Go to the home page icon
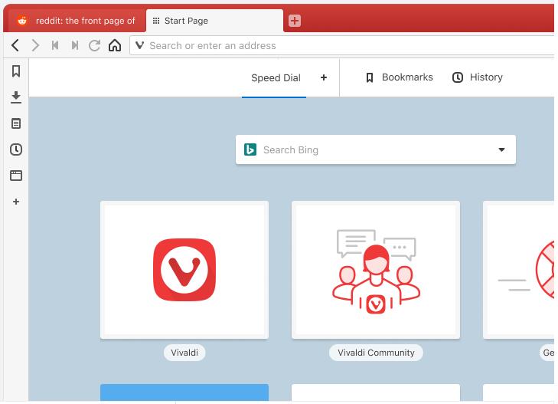 pos(115,45)
